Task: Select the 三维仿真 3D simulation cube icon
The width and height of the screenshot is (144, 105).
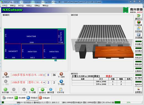Action: point(139,22)
